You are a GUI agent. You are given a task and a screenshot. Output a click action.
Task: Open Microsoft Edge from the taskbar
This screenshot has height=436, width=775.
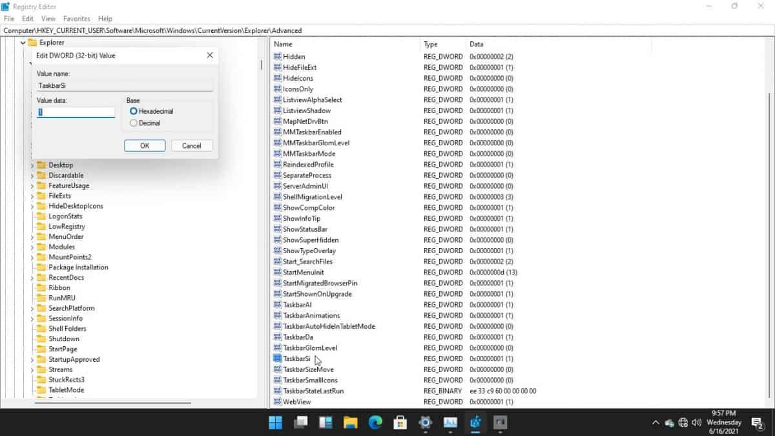(x=375, y=422)
